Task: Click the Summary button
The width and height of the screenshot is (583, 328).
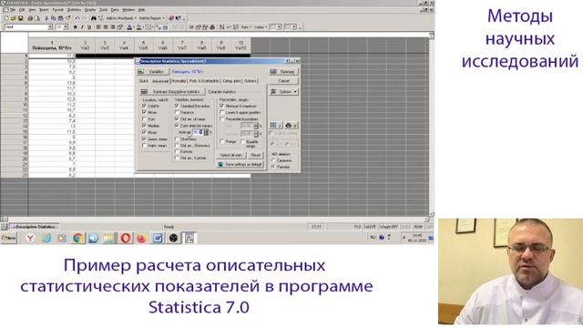Action: tap(283, 71)
